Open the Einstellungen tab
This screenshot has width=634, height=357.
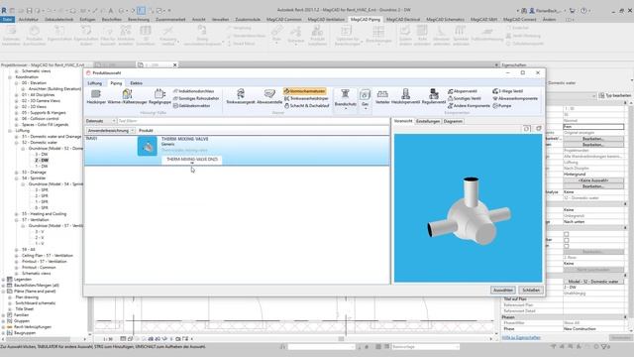(428, 121)
